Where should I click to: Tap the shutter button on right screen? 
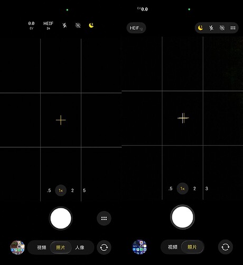(x=182, y=217)
